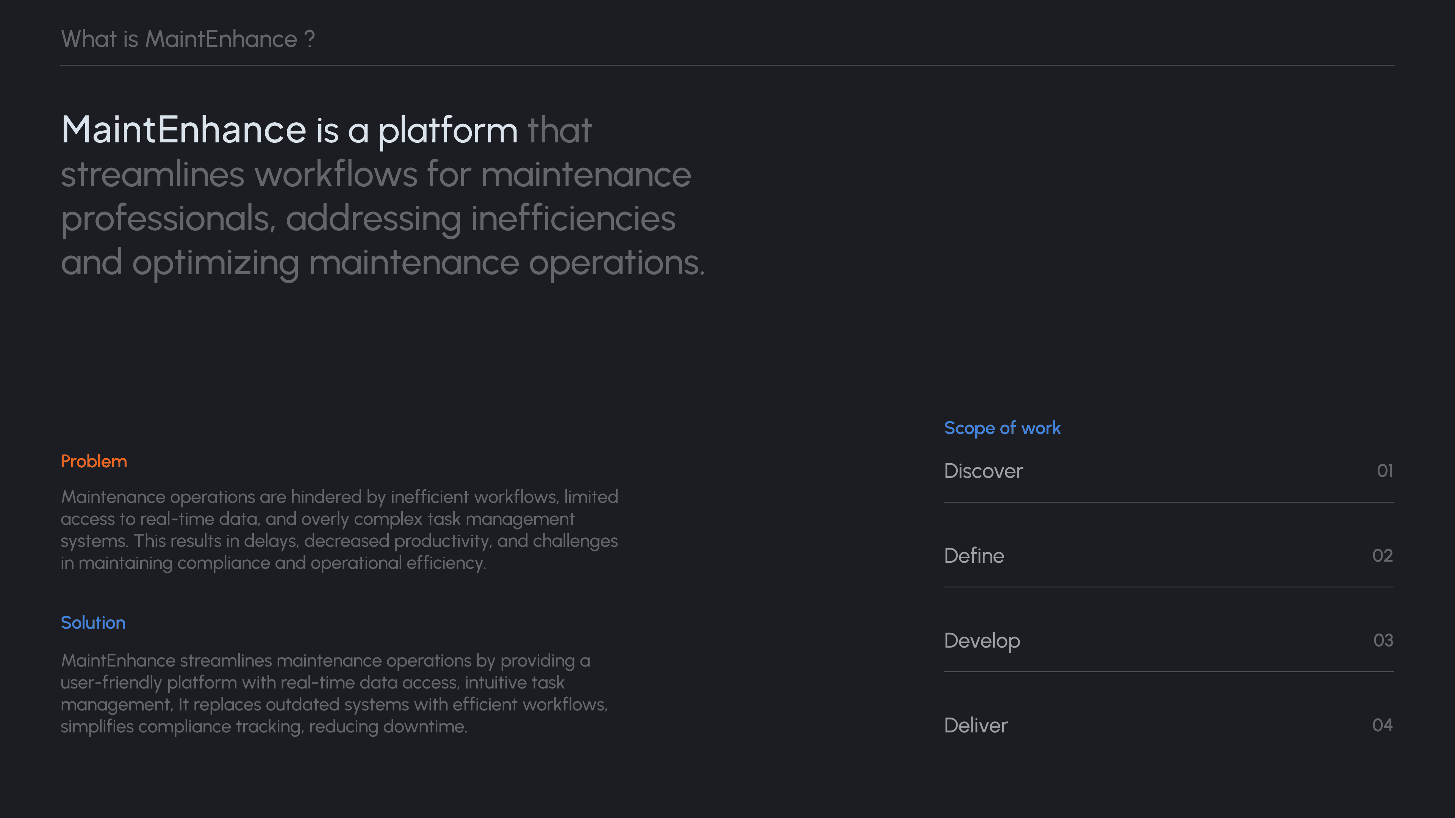Viewport: 1455px width, 818px height.
Task: Click the 'professionals, addressing inefficiencies' headline line
Action: 368,219
